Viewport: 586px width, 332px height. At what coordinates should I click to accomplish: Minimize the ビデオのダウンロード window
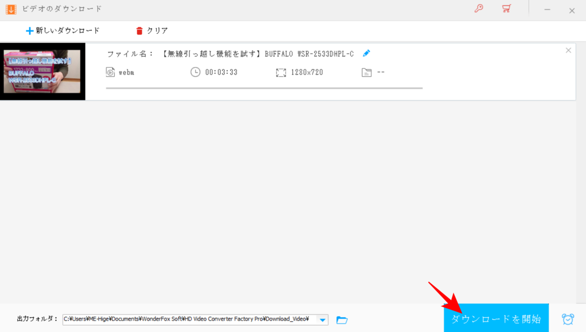point(547,10)
